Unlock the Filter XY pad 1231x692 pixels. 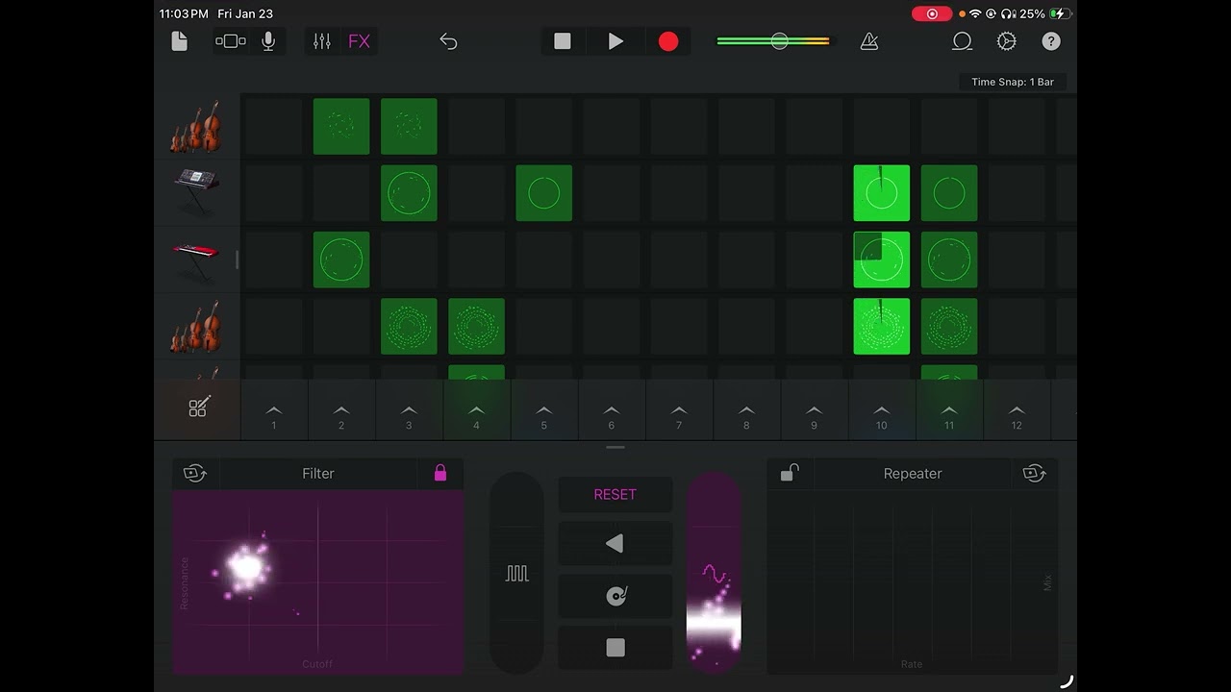pos(440,473)
